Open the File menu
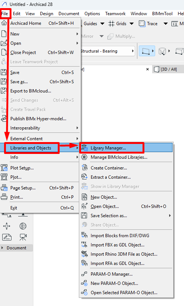Image resolution: width=184 pixels, height=306 pixels. click(x=4, y=14)
